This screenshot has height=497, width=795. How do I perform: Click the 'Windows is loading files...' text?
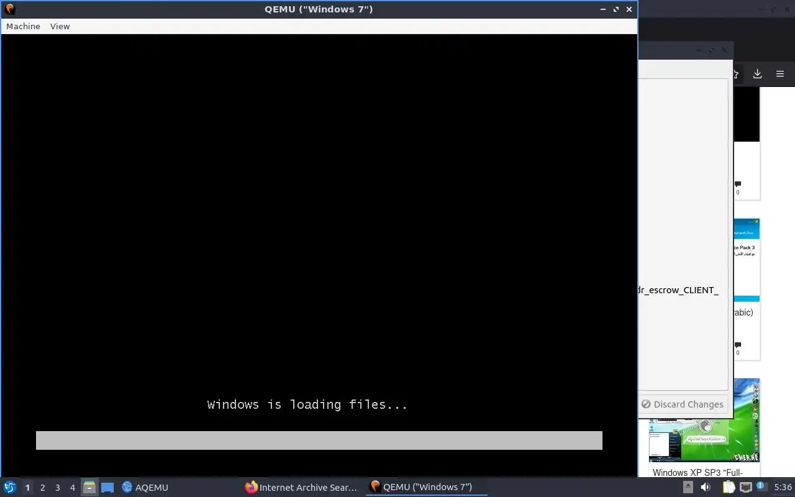tap(307, 404)
